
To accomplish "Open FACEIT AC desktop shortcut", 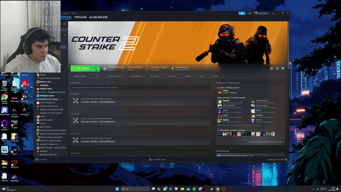I will tap(14, 164).
